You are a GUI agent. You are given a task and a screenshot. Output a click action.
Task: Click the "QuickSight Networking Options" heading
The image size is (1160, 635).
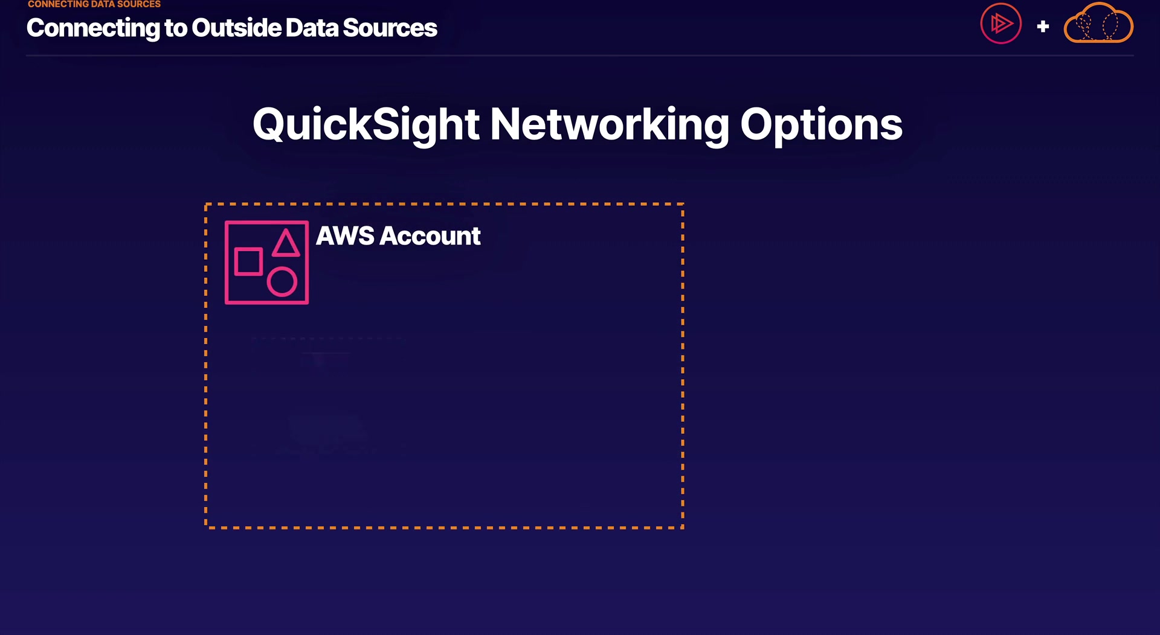click(x=577, y=125)
